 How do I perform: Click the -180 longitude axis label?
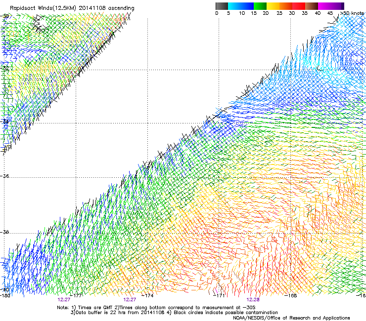click(5, 296)
